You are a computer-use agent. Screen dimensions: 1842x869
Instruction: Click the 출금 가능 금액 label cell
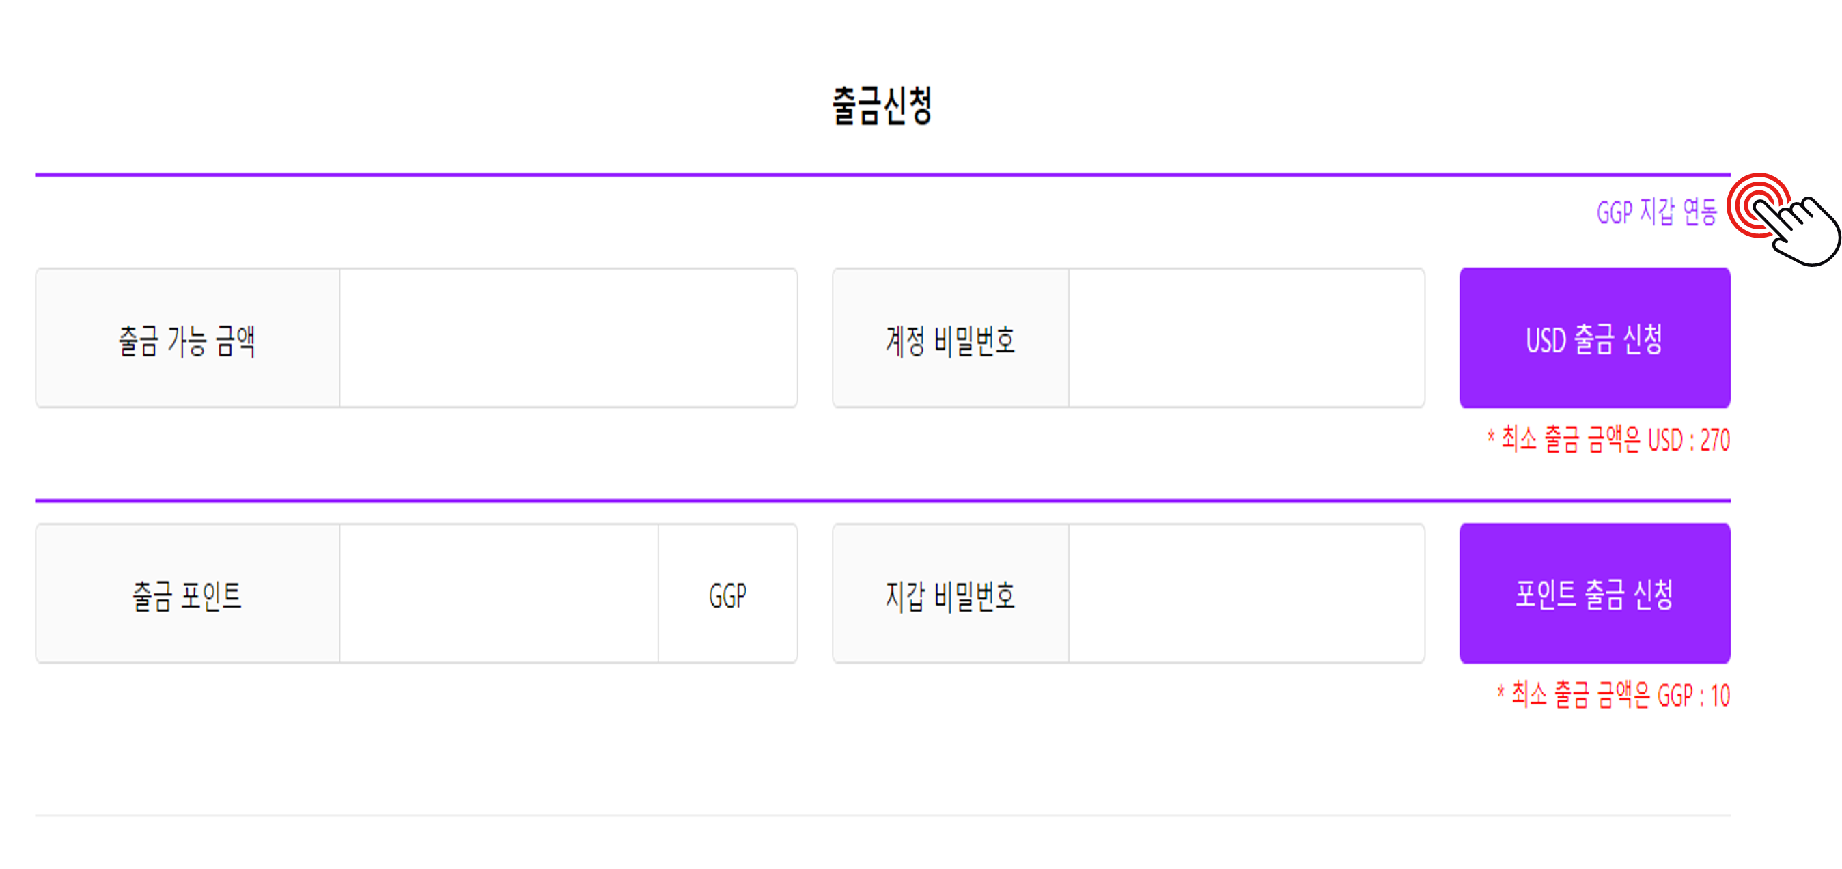click(x=187, y=338)
